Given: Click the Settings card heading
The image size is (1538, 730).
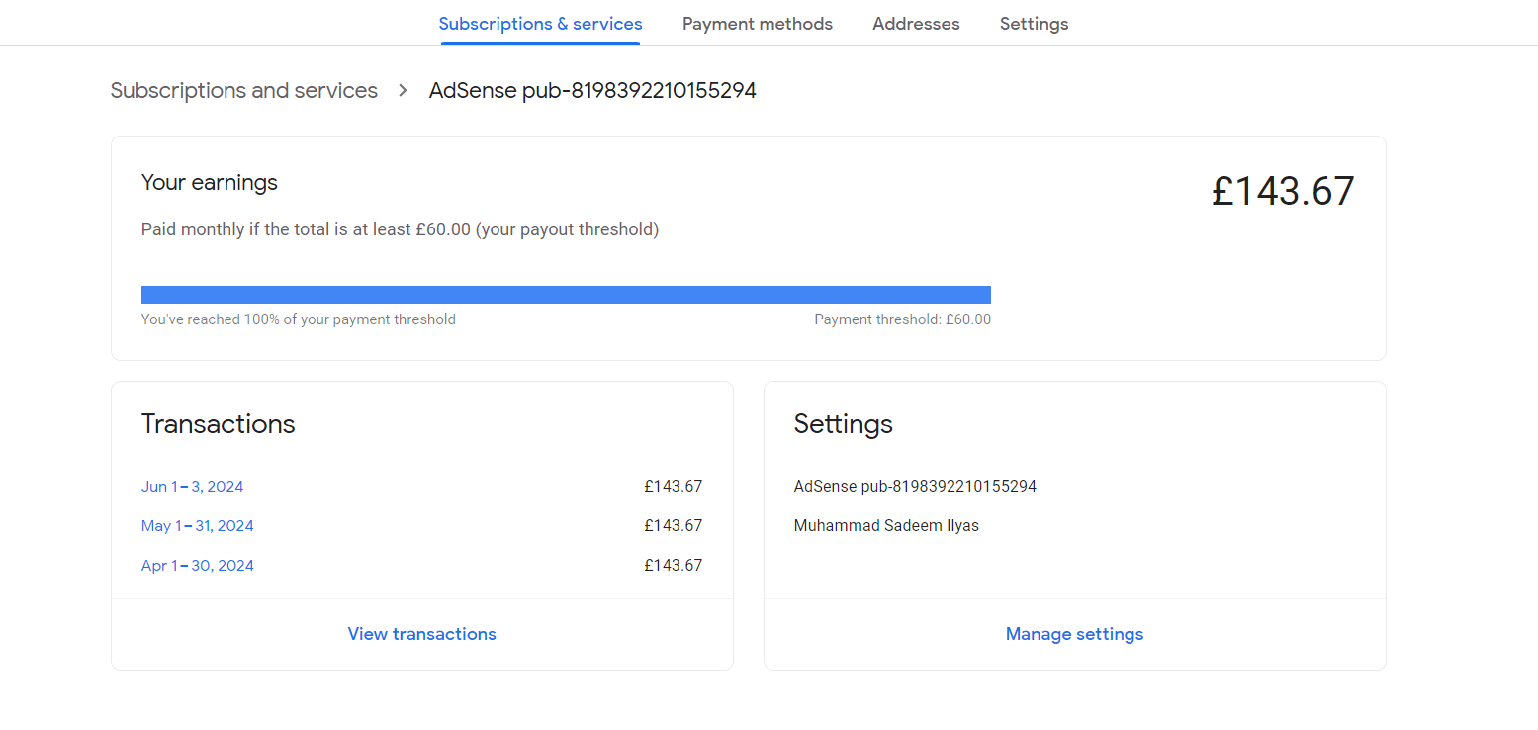Looking at the screenshot, I should coord(844,424).
